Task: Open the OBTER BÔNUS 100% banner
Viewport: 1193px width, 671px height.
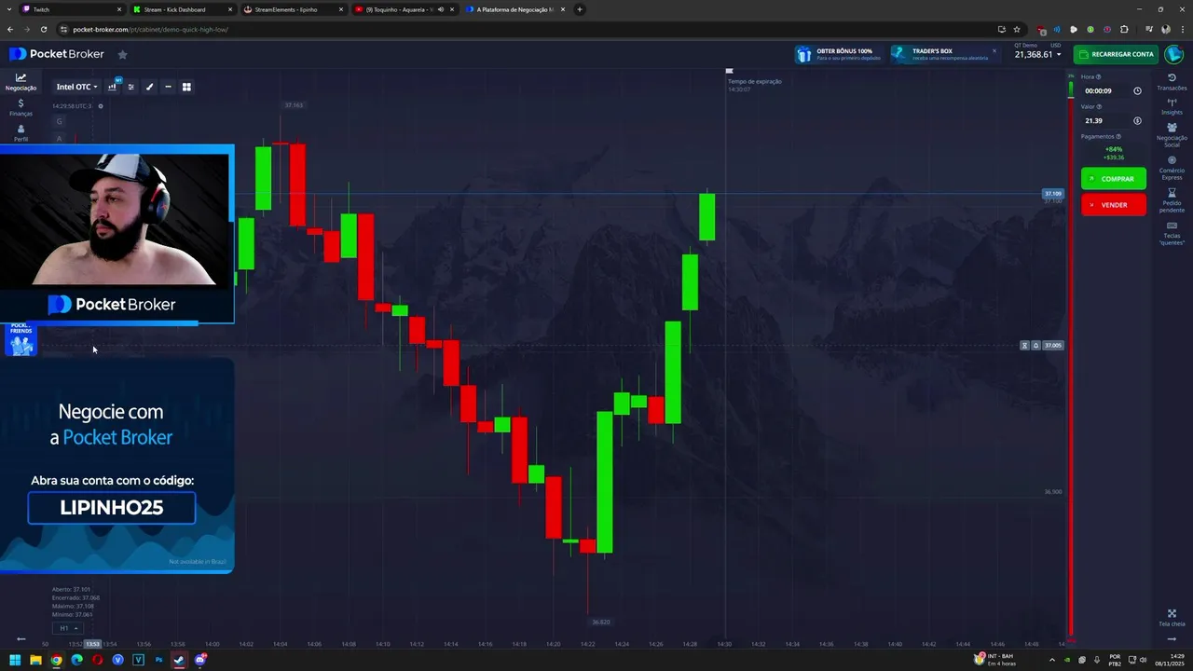Action: (839, 54)
